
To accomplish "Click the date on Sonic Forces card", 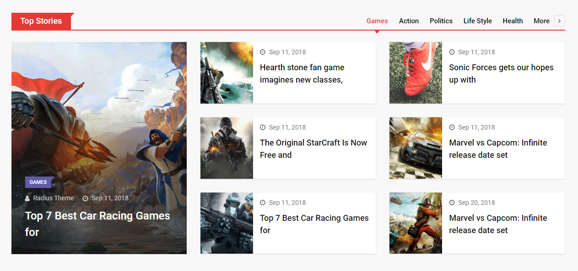I will [x=476, y=52].
